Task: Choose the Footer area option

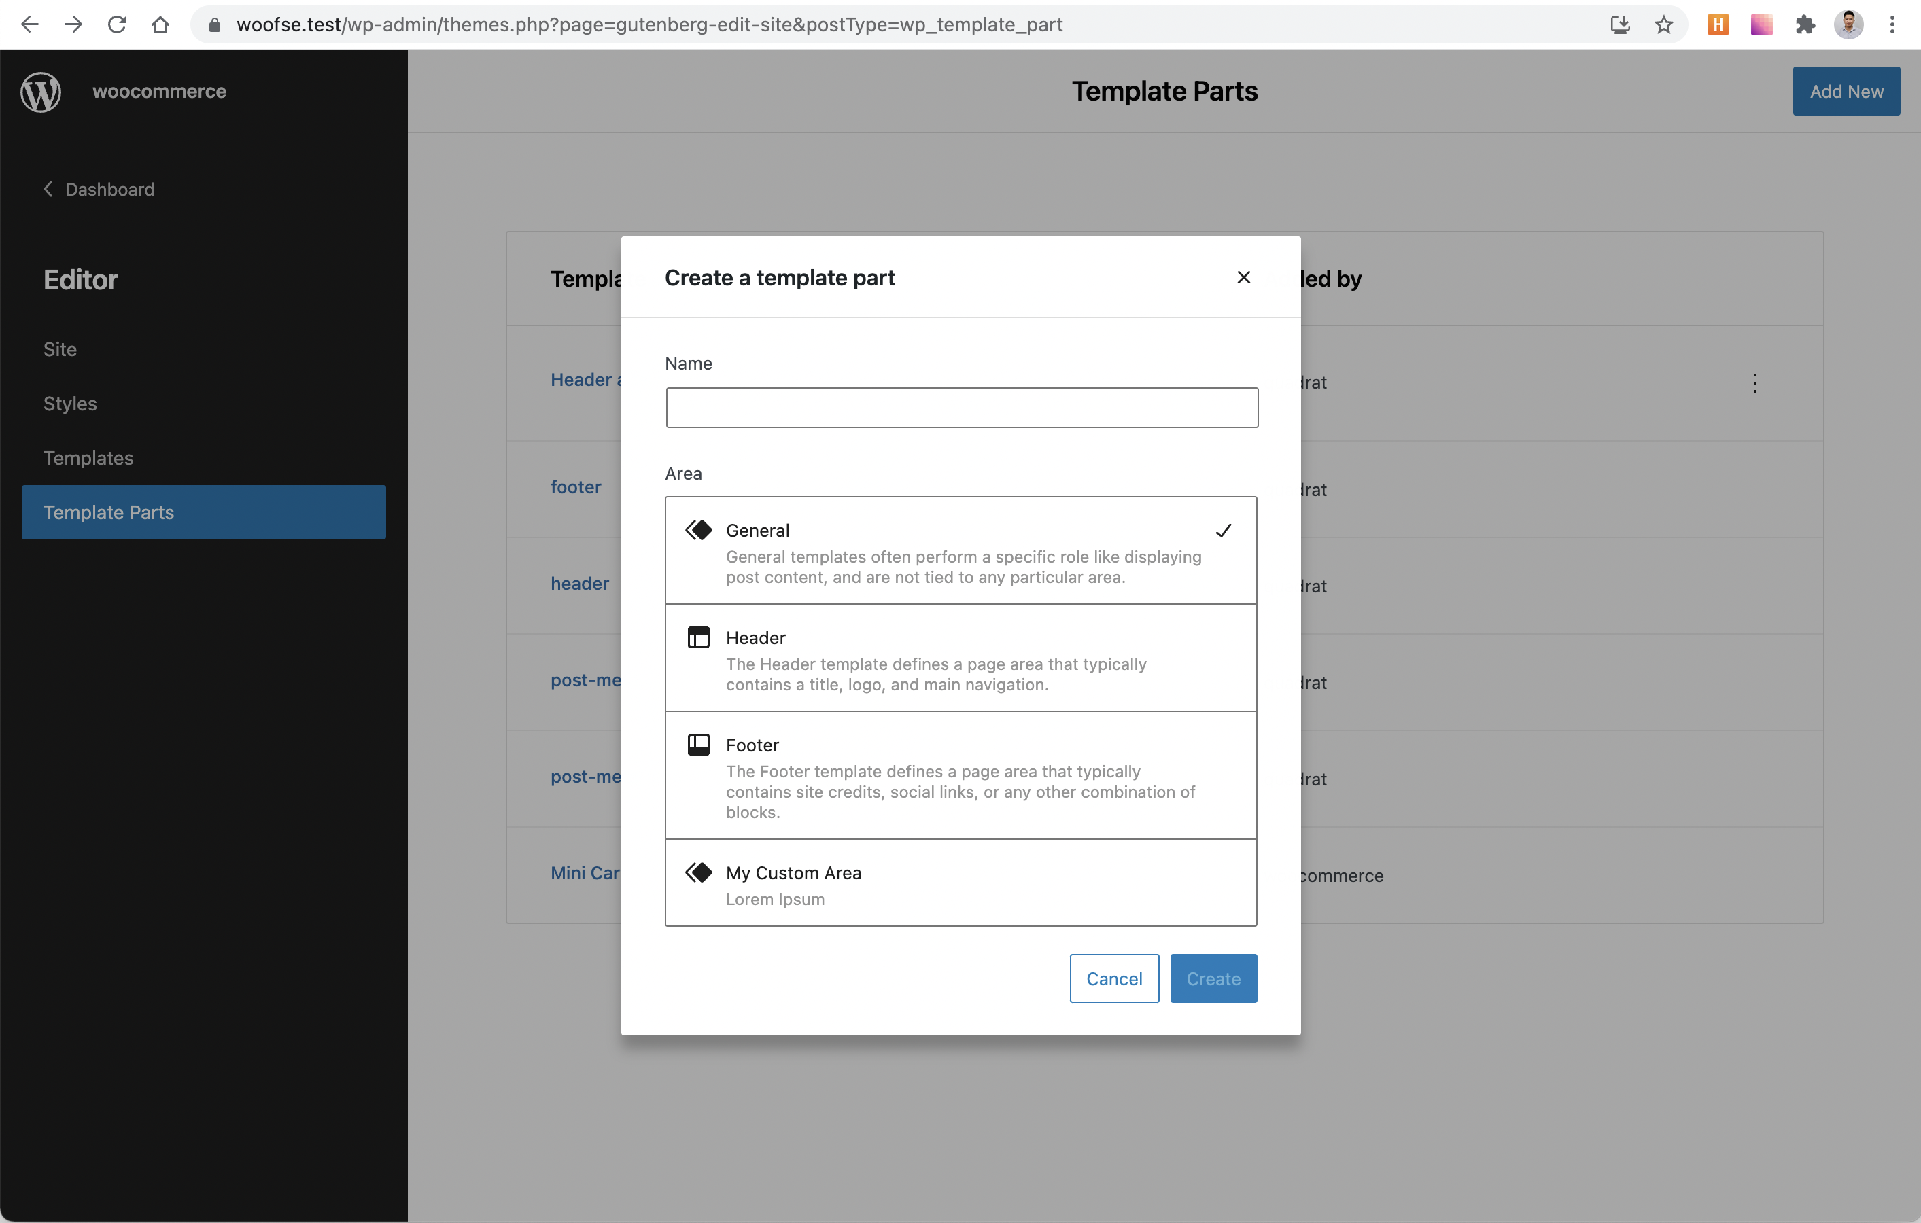Action: point(960,776)
